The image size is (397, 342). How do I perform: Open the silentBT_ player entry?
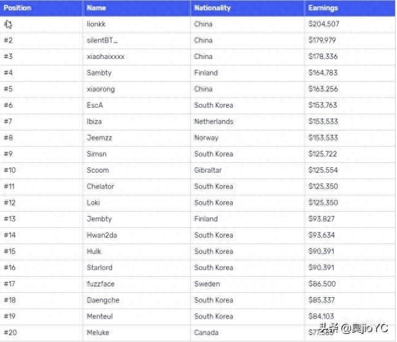click(x=102, y=40)
